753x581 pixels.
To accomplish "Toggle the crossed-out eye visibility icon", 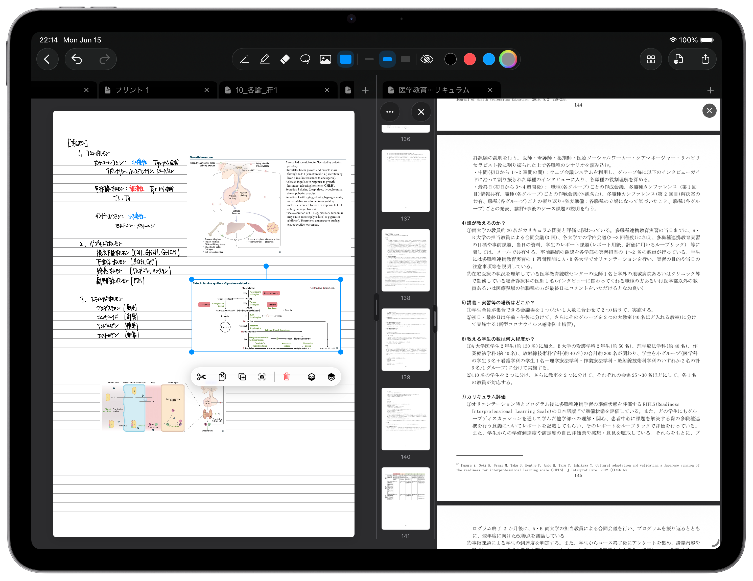I will coord(427,59).
